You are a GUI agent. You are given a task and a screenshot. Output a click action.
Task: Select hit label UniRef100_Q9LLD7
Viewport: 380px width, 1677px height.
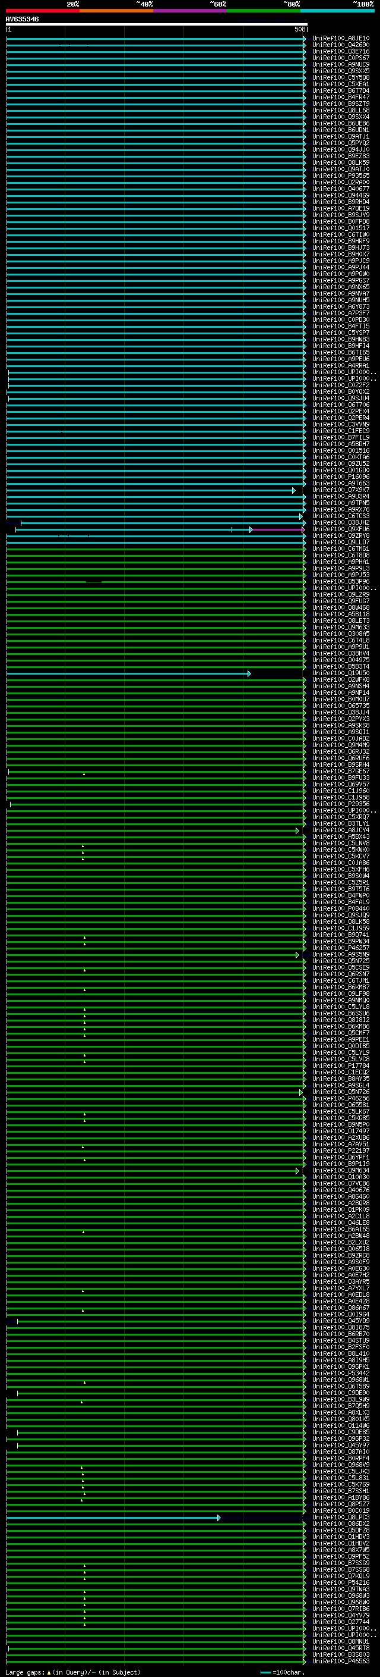[x=341, y=543]
